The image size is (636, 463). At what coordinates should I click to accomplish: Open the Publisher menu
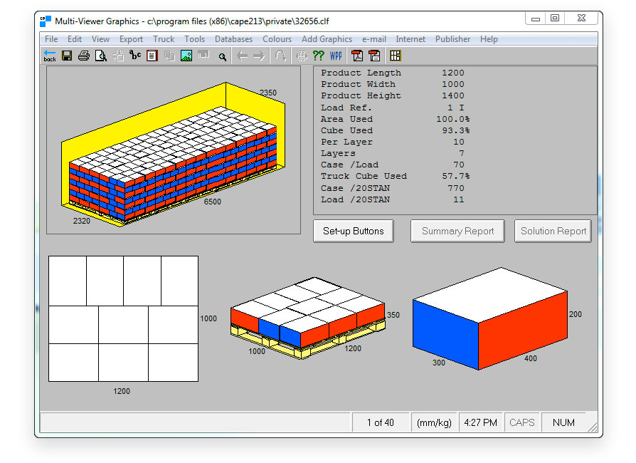click(452, 39)
